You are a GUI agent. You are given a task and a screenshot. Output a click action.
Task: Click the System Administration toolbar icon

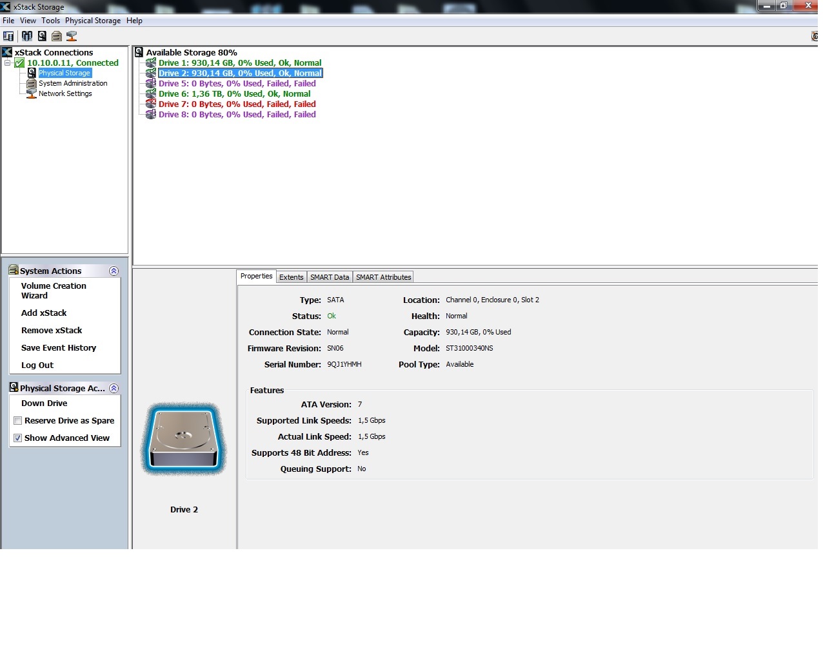click(x=57, y=36)
